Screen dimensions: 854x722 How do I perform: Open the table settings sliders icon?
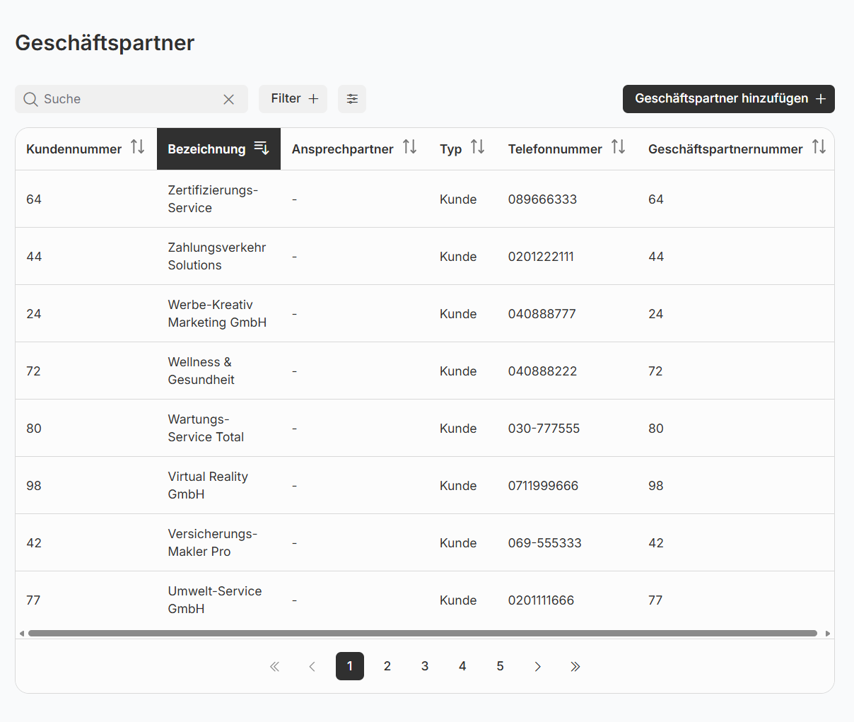tap(352, 99)
